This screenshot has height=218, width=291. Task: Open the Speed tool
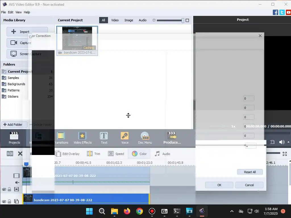coord(116,154)
